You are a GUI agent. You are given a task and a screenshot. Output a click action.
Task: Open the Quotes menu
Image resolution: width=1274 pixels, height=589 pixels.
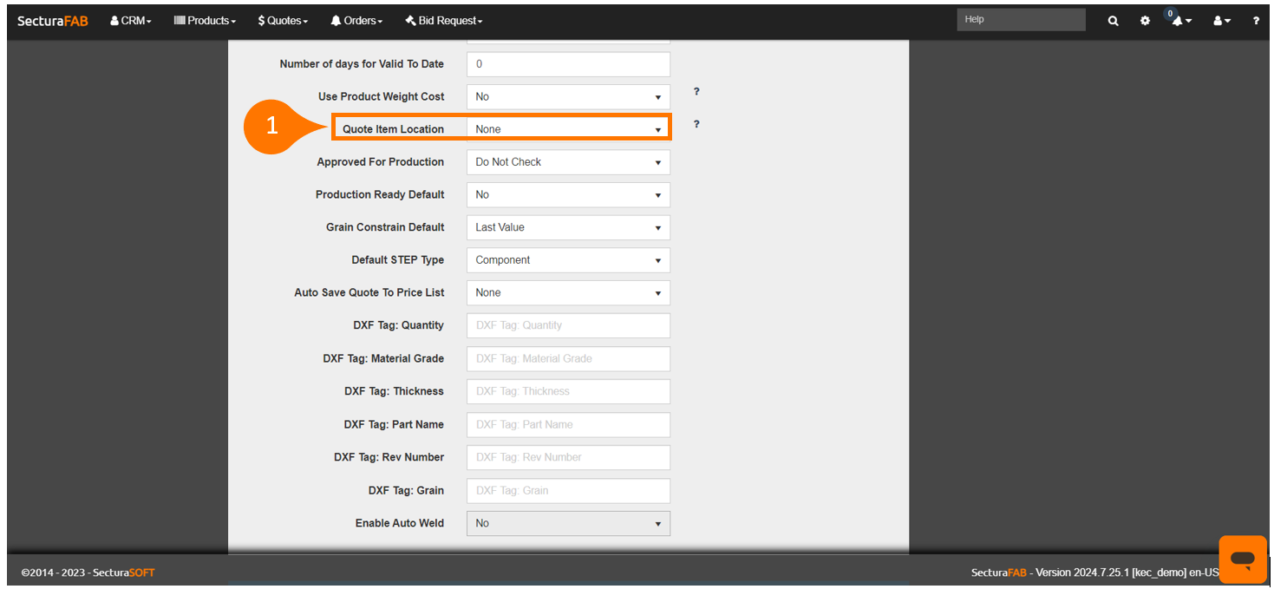click(283, 21)
